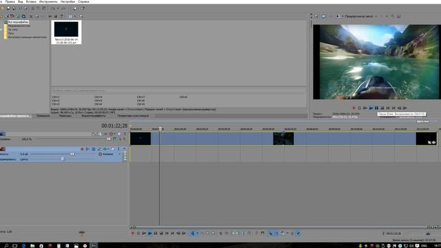
Task: Click Pause in the timeline transport bar
Action: pyautogui.click(x=156, y=234)
